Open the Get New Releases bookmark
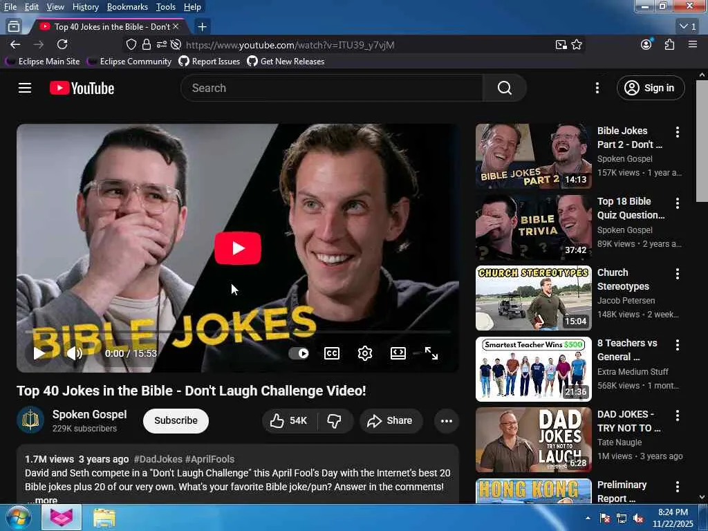 pyautogui.click(x=286, y=62)
